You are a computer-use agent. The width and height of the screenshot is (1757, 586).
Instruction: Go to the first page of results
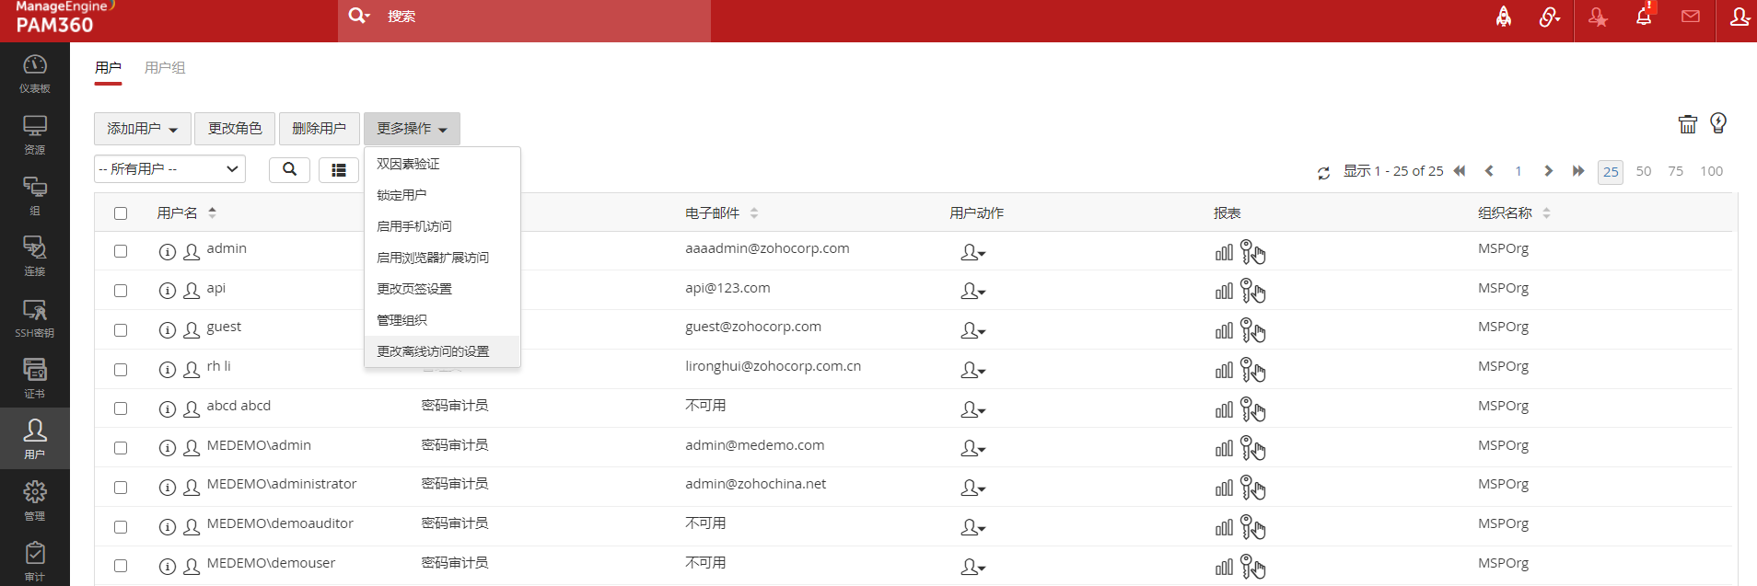tap(1460, 171)
